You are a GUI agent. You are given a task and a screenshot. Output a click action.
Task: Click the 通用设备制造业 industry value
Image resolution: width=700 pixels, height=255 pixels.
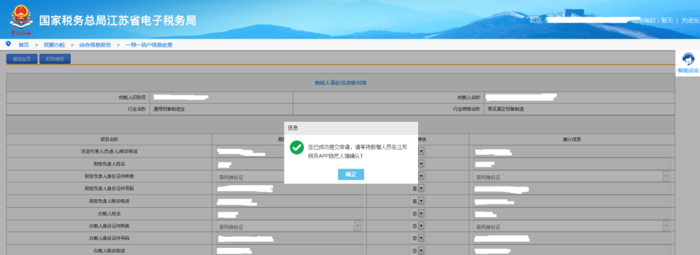point(169,109)
